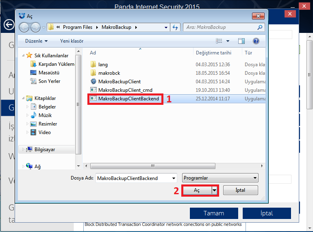Click the change view icon
This screenshot has height=232, width=313.
[x=219, y=41]
